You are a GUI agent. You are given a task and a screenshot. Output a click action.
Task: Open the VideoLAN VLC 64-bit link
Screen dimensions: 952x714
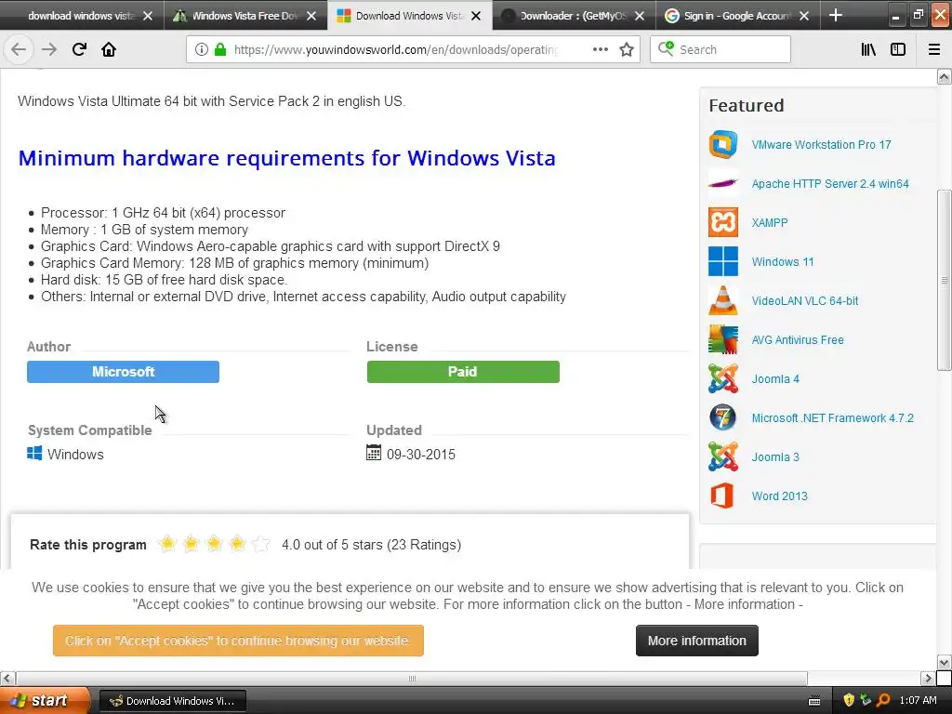pyautogui.click(x=804, y=300)
